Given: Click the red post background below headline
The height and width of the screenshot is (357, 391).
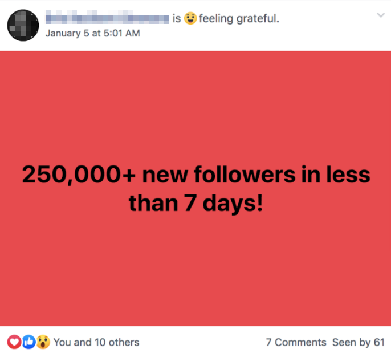Looking at the screenshot, I should [x=195, y=268].
